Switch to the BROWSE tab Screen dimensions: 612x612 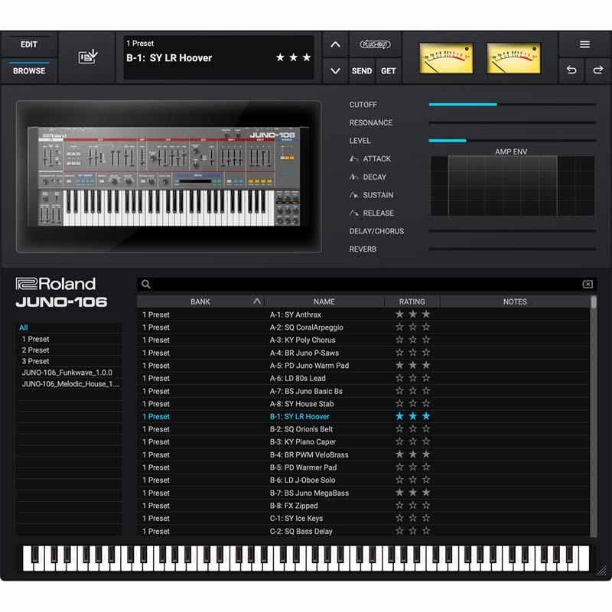click(x=29, y=71)
